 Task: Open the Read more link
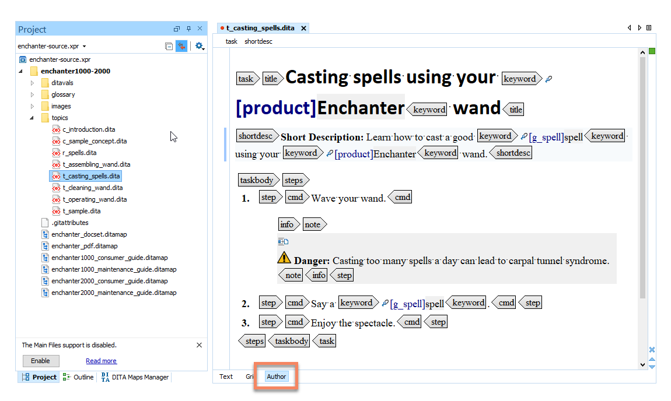pyautogui.click(x=101, y=361)
